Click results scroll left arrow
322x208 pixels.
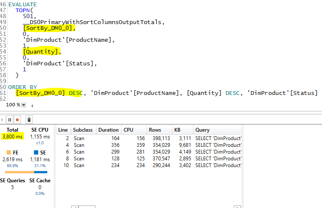(75, 207)
